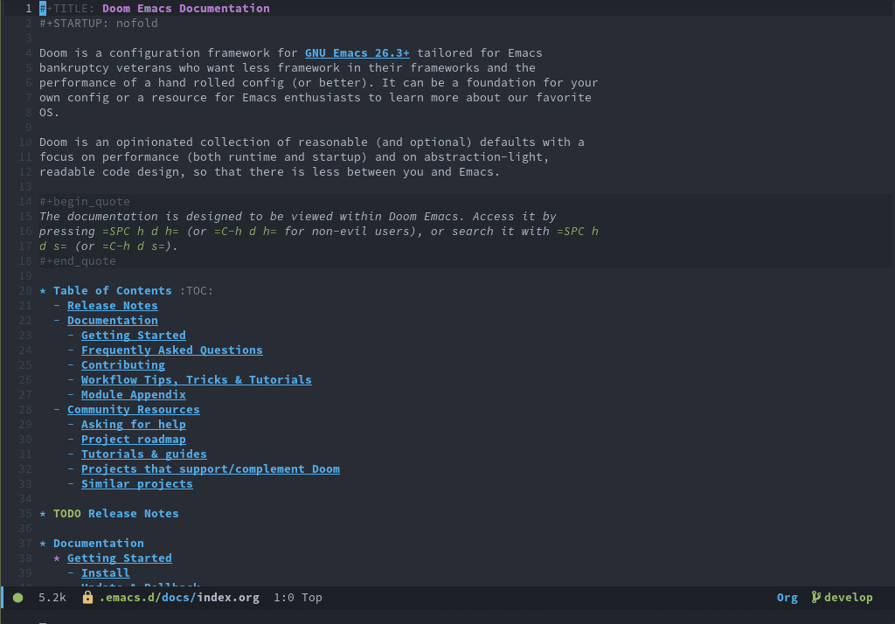
Task: Collapse the TODO Release Notes heading star
Action: pos(43,514)
